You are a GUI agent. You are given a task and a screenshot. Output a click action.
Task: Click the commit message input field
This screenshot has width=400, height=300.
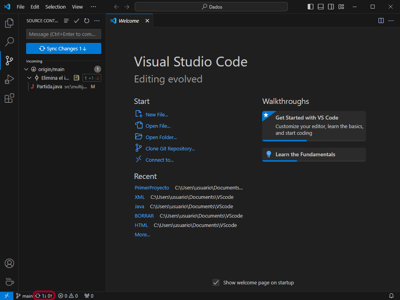coord(64,34)
